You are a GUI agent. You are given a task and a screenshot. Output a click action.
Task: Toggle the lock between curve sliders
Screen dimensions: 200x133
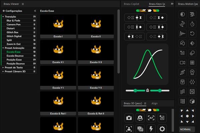click(x=147, y=90)
